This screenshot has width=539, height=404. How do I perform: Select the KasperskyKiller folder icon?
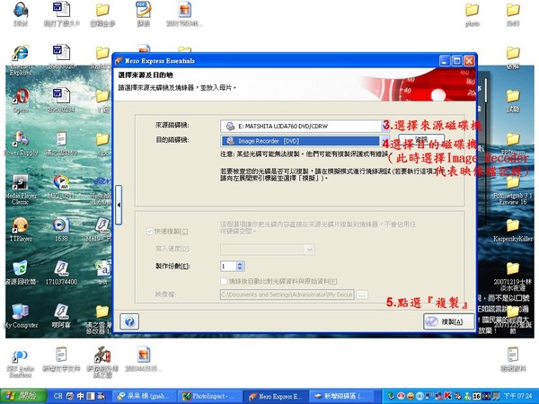[512, 230]
